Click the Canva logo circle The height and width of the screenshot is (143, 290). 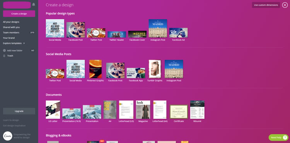[8, 136]
